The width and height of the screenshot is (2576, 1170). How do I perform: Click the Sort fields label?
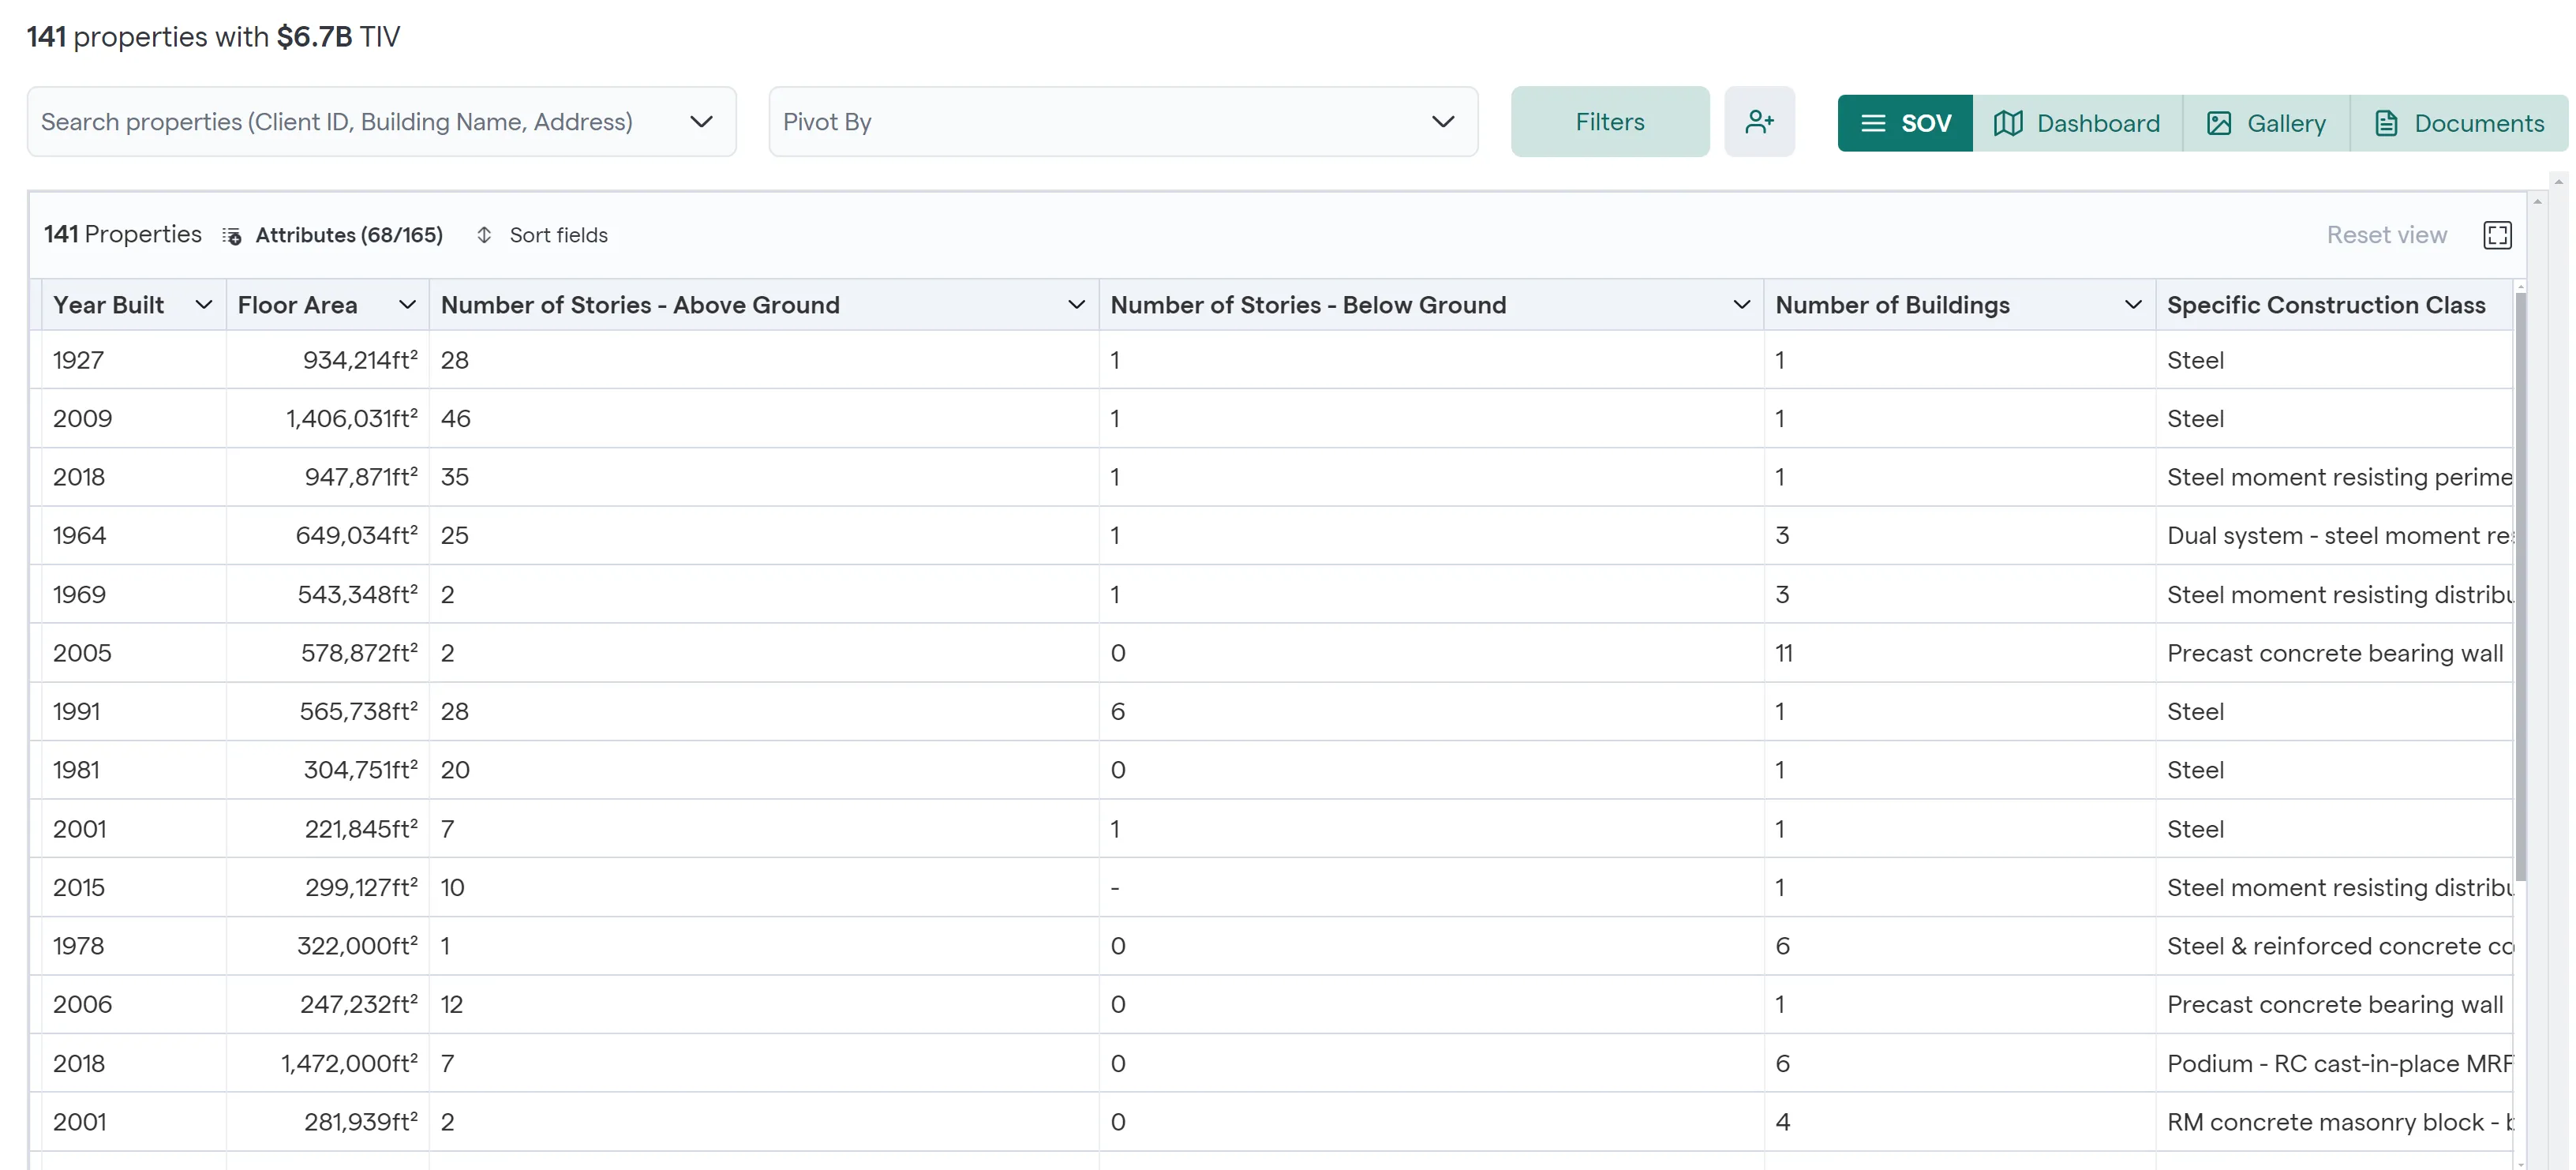[558, 235]
